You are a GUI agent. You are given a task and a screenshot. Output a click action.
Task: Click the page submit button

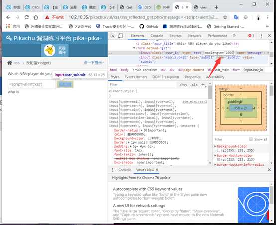[65, 84]
